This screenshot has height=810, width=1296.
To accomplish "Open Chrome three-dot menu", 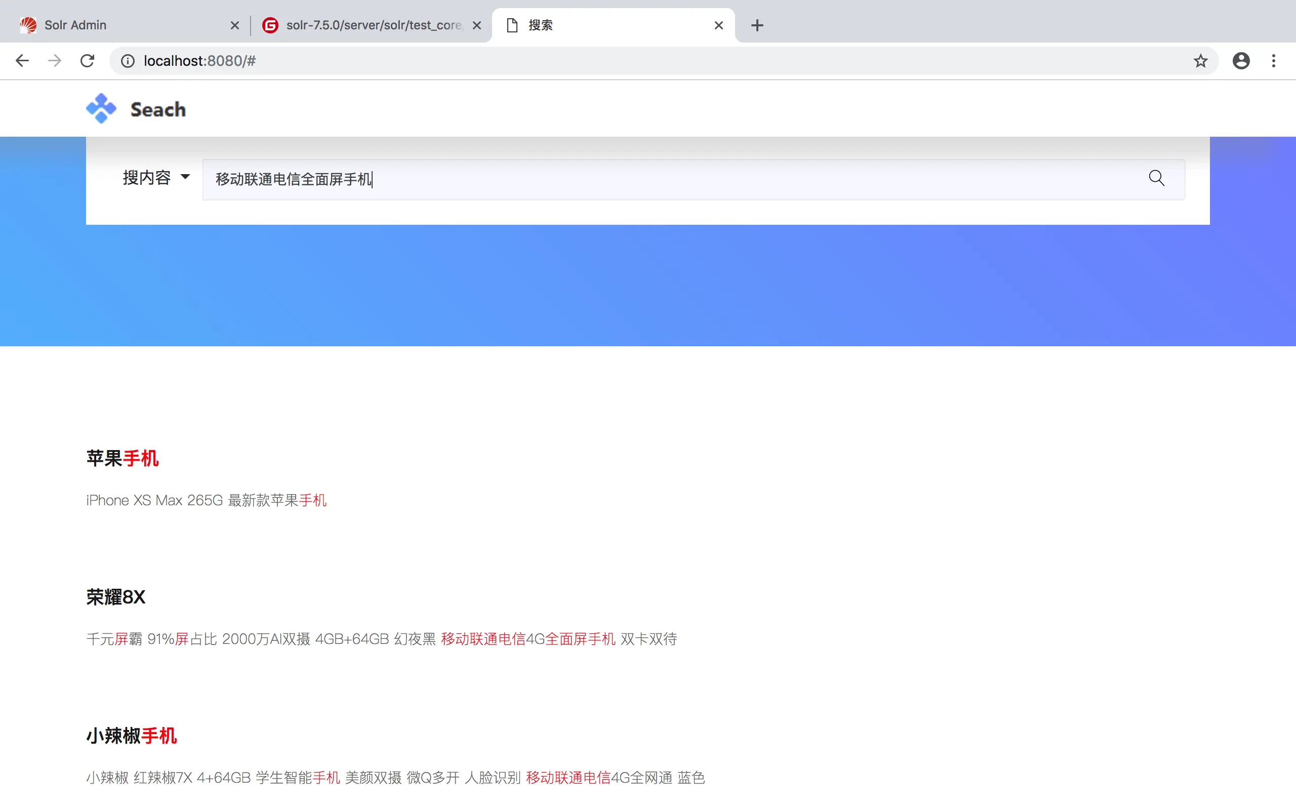I will point(1274,61).
